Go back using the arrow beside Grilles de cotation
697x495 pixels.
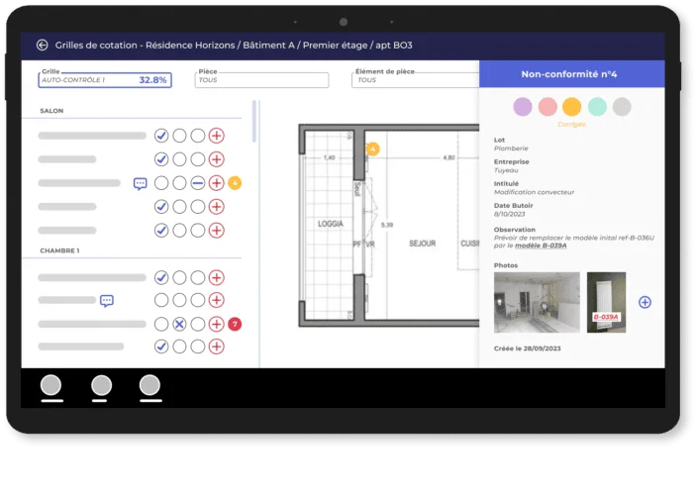(x=43, y=45)
